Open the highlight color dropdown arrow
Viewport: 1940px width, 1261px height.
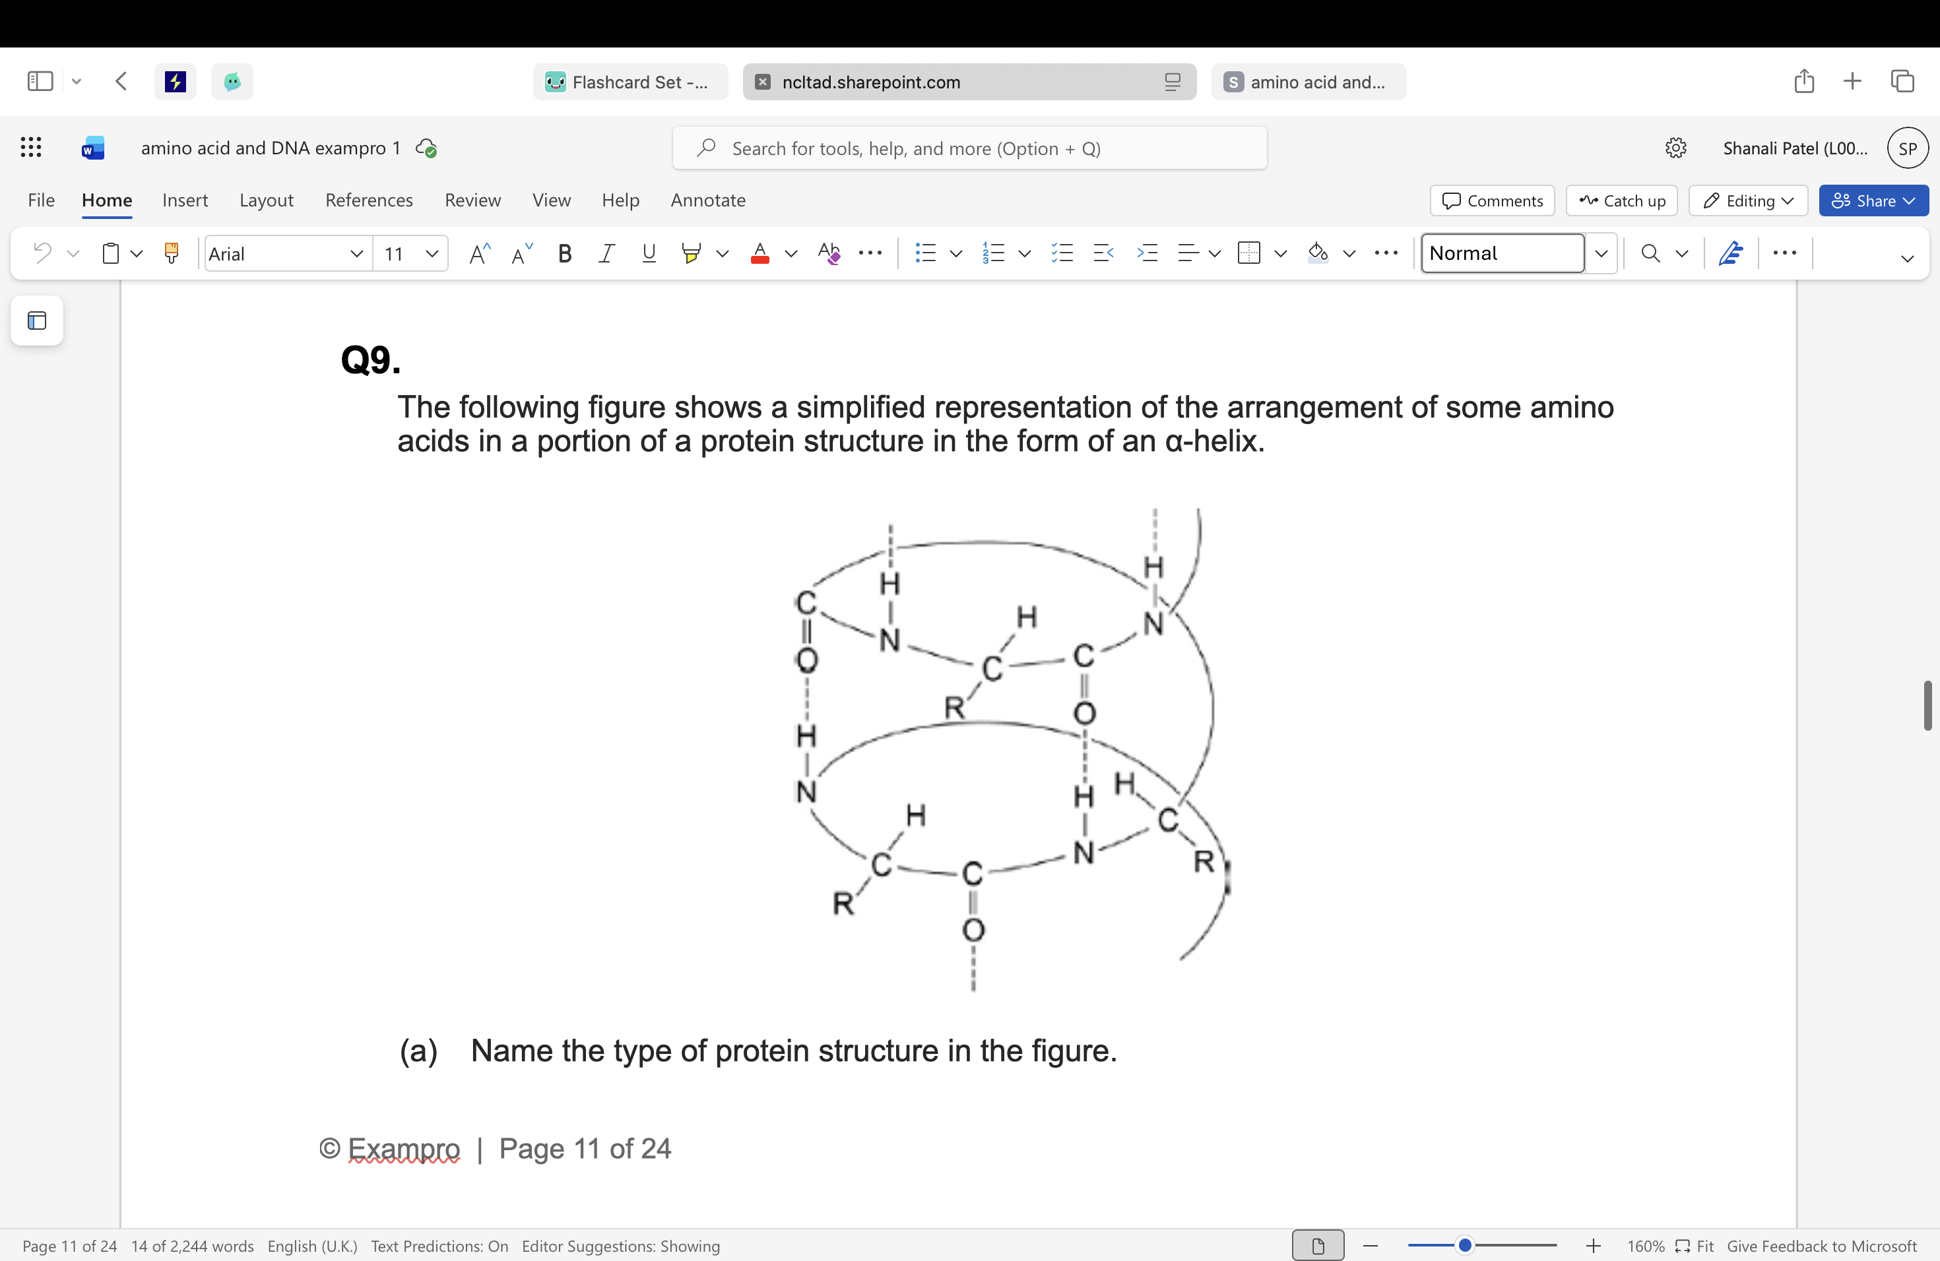point(722,254)
